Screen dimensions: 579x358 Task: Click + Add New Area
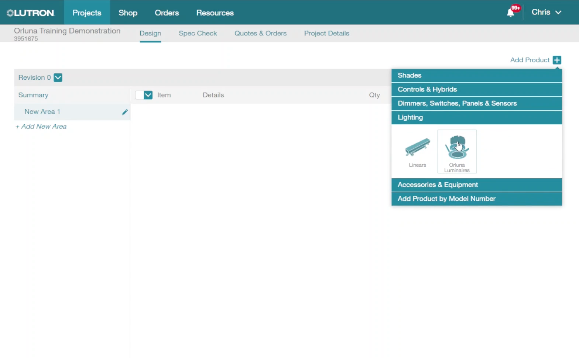(41, 127)
